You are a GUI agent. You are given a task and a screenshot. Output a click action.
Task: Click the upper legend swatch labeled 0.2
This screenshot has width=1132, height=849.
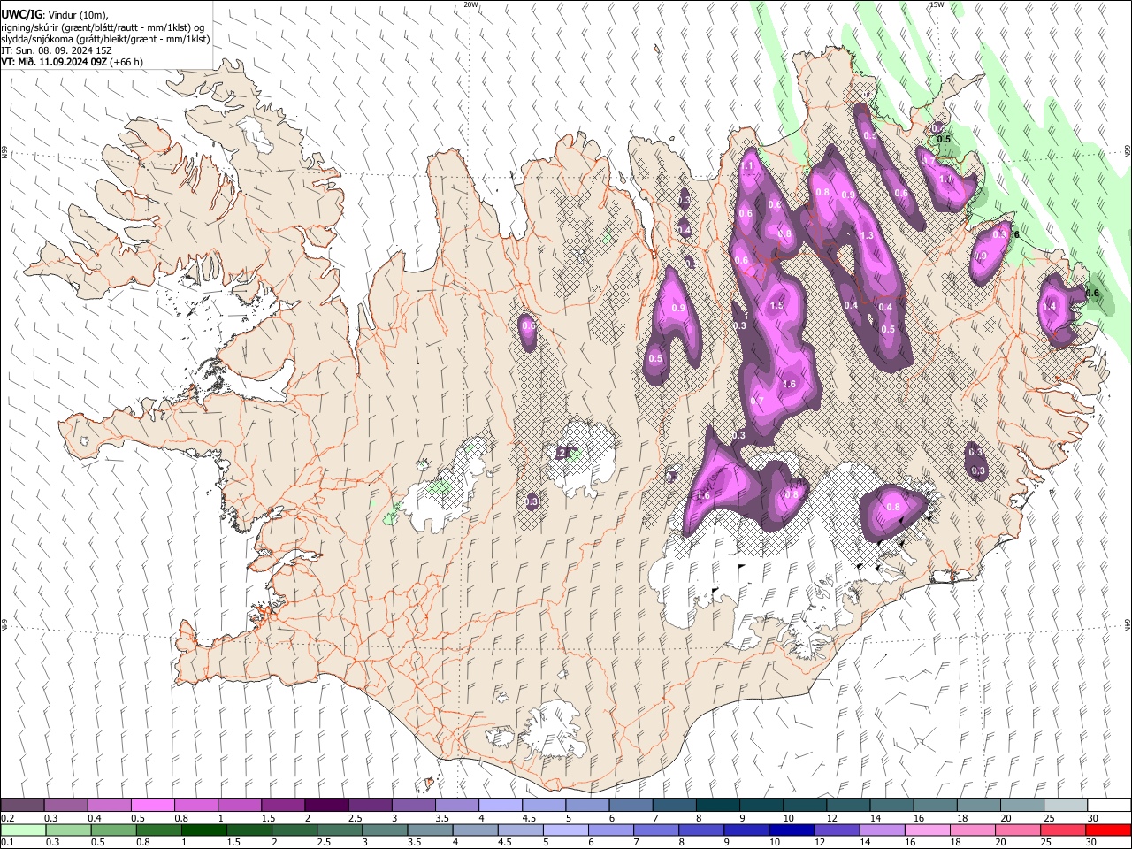23,806
